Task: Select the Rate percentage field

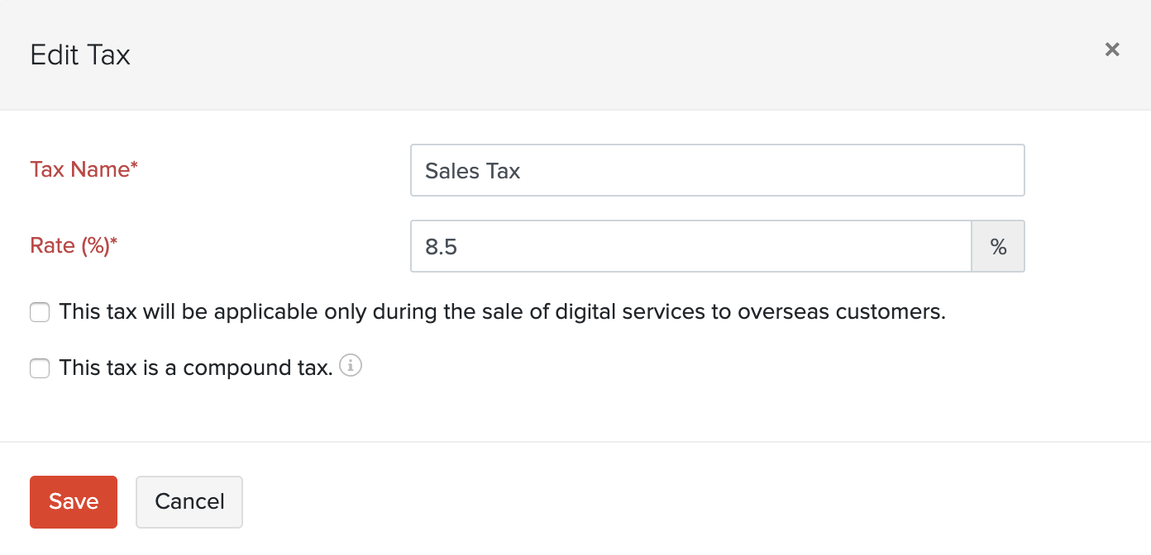Action: [x=690, y=245]
